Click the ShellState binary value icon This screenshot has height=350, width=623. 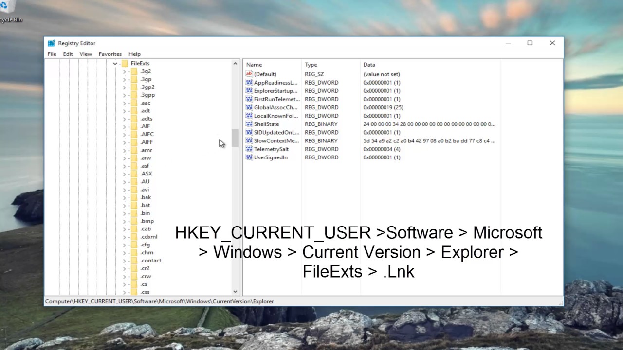249,124
